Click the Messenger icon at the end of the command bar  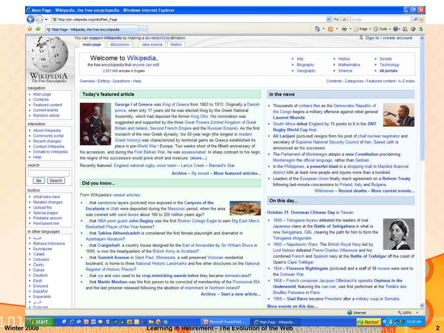coord(421,29)
